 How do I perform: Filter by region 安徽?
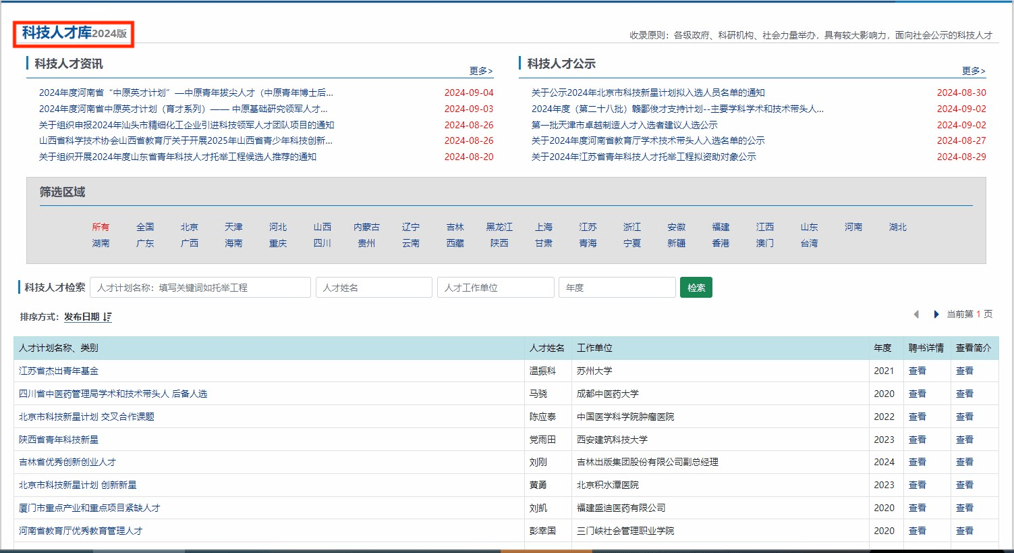[677, 227]
